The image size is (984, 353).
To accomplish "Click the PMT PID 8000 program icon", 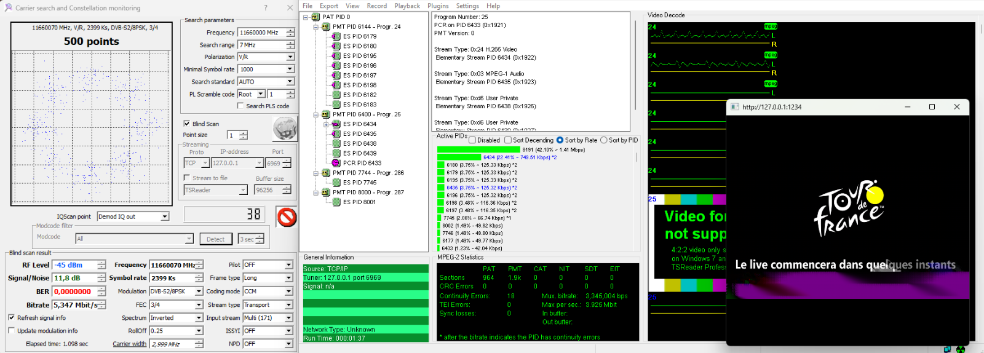I will point(326,192).
